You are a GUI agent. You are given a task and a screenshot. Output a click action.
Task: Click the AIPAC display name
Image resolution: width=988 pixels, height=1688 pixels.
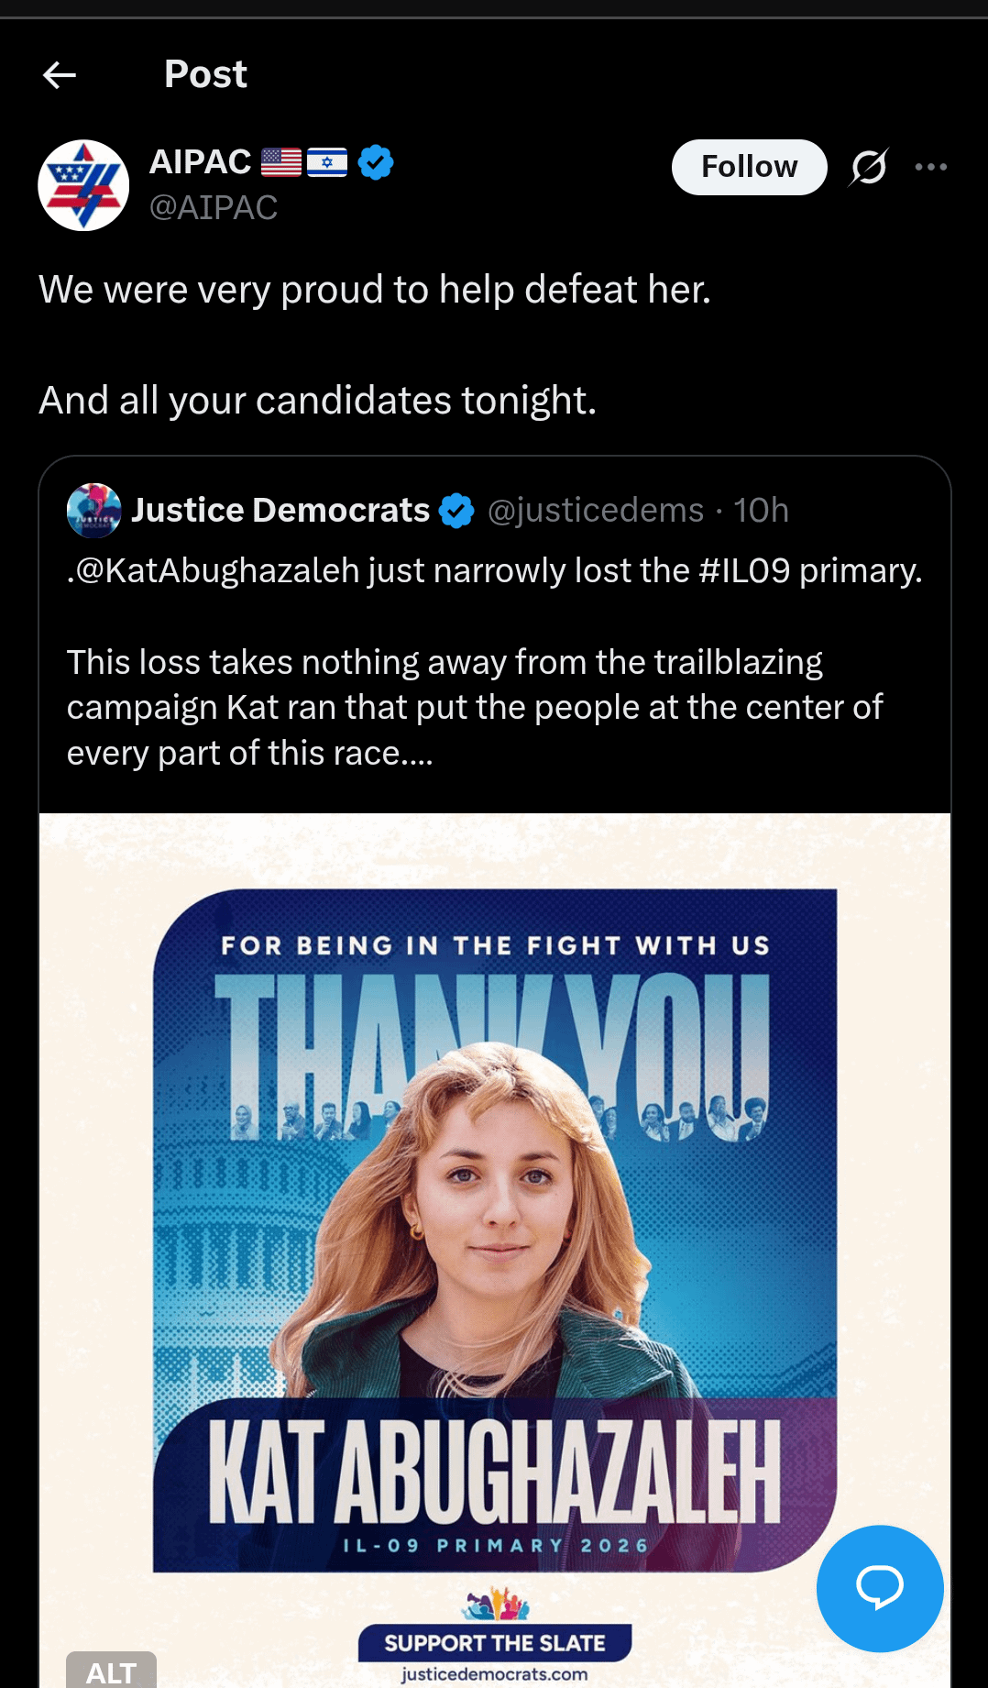coord(201,162)
